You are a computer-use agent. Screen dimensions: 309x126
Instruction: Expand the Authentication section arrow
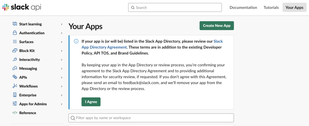click(62, 33)
